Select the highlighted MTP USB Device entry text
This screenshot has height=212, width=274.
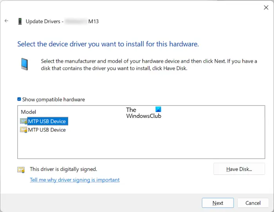click(x=47, y=121)
